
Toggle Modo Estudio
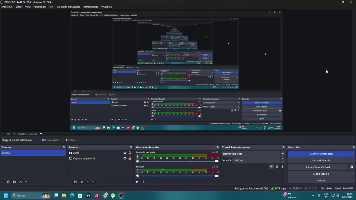(x=321, y=174)
